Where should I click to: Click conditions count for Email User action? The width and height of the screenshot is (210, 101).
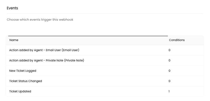(169, 50)
